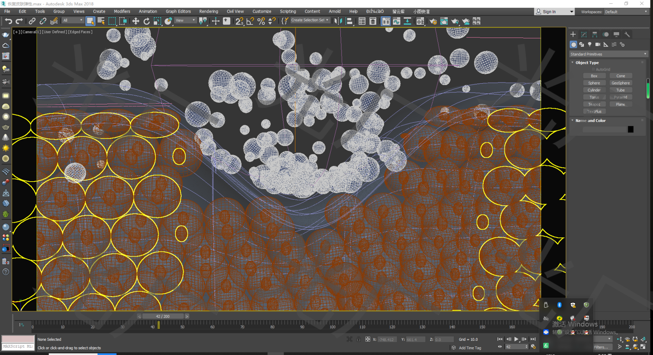Click the Torus primitive button
The height and width of the screenshot is (355, 653).
click(x=594, y=98)
